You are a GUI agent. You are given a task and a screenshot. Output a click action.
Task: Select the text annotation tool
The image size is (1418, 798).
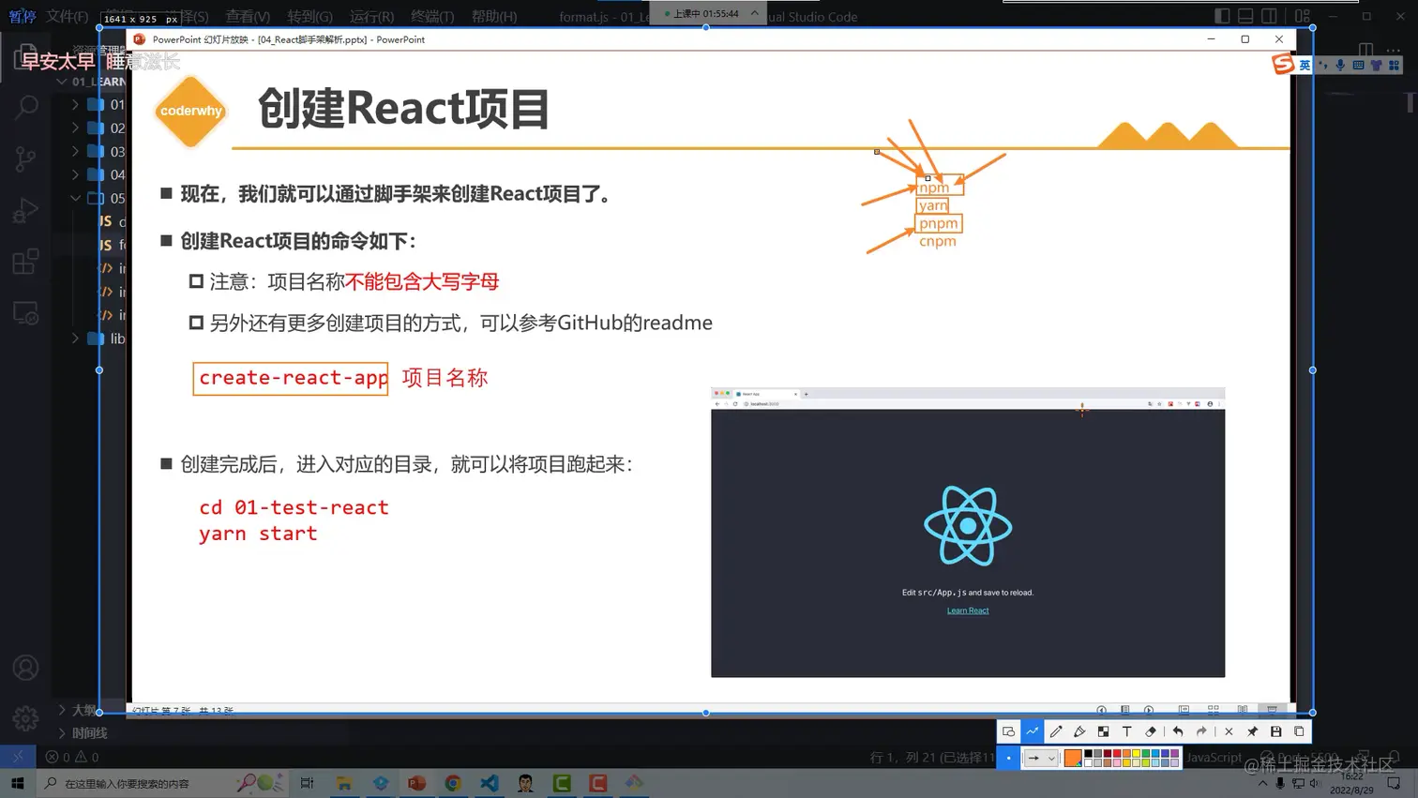(1127, 731)
